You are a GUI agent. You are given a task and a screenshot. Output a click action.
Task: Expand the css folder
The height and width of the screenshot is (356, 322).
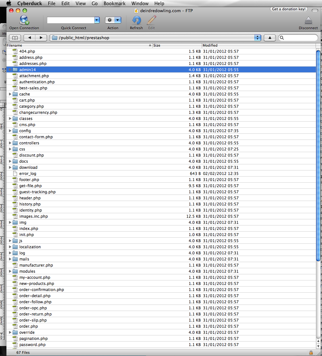tap(10, 149)
